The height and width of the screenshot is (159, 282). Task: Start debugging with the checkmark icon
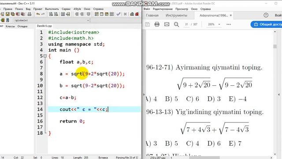(x=119, y=14)
